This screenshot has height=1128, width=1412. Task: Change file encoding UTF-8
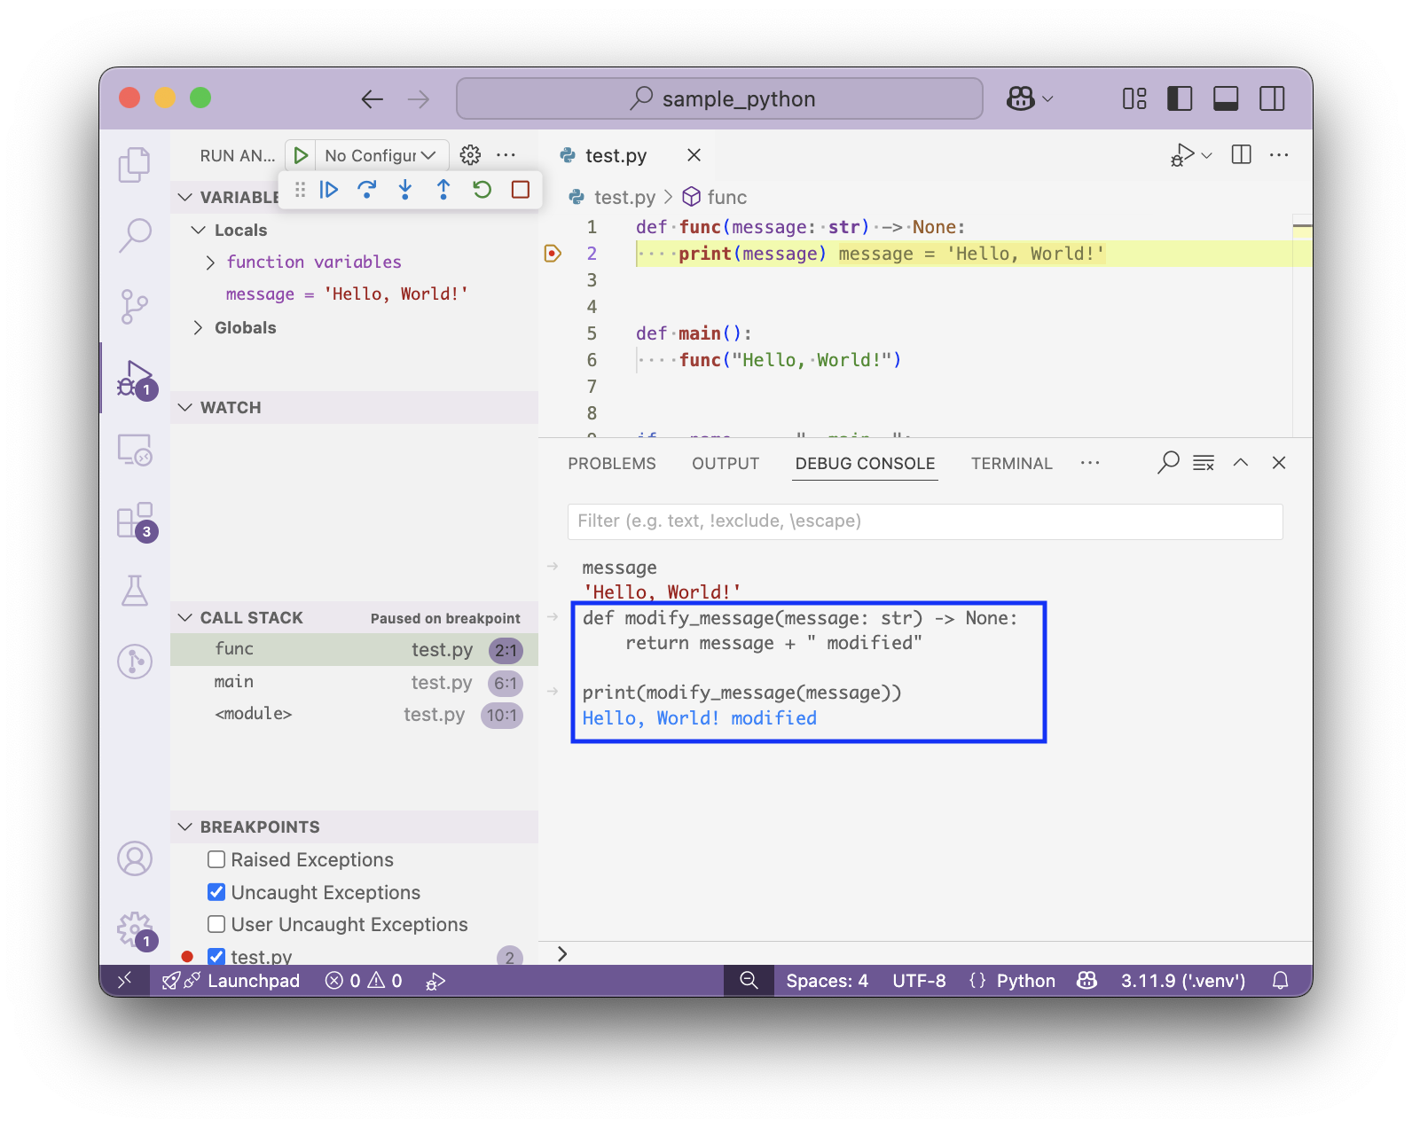(x=919, y=980)
